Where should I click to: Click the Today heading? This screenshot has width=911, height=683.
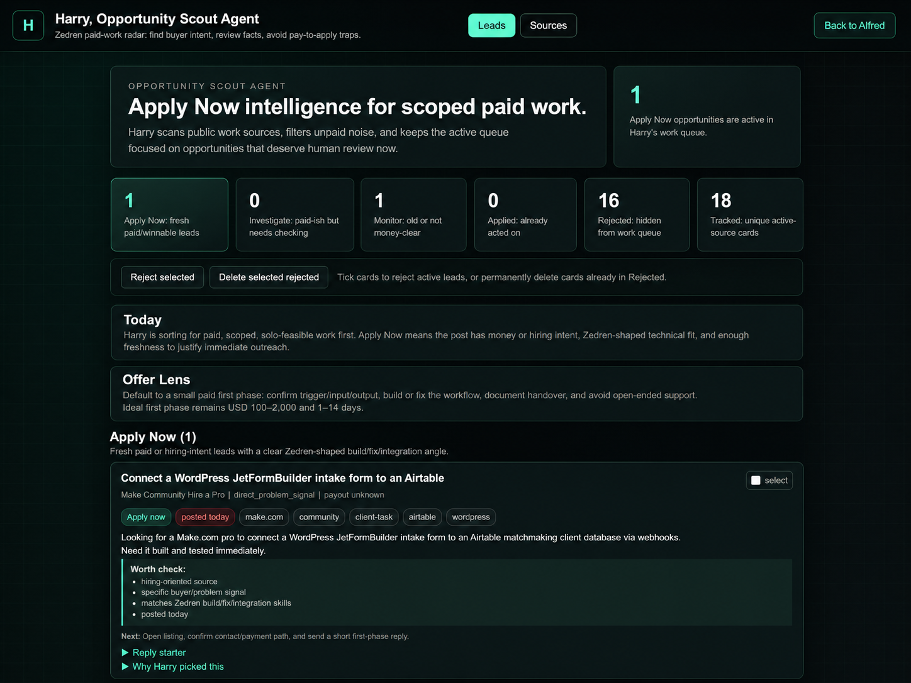point(143,320)
